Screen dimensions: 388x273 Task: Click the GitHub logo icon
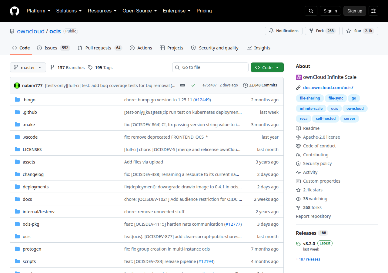click(15, 11)
